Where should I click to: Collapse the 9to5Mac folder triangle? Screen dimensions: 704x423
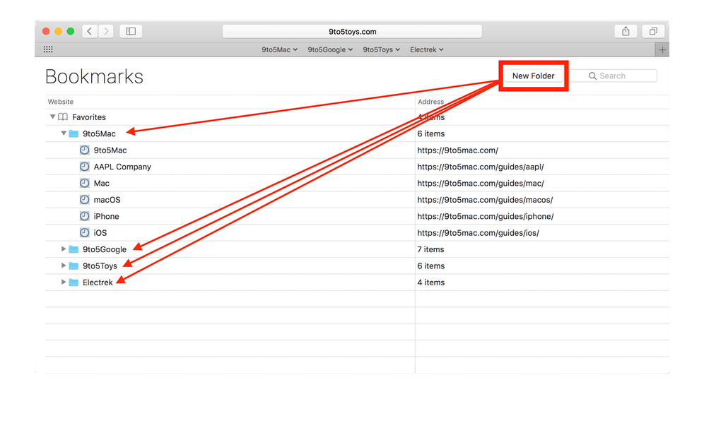pos(64,133)
